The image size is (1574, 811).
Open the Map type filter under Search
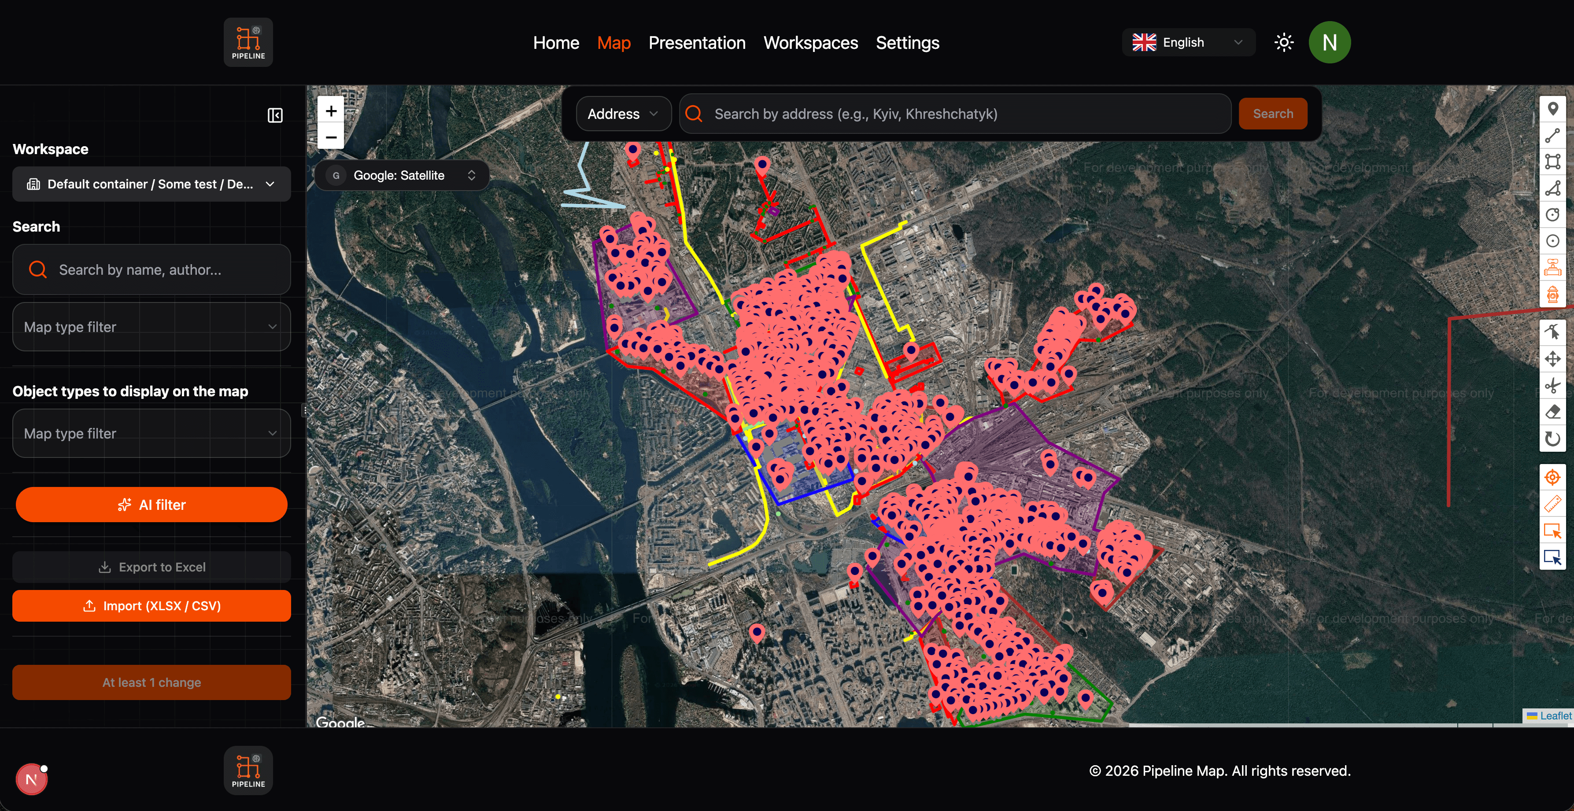[x=151, y=327]
